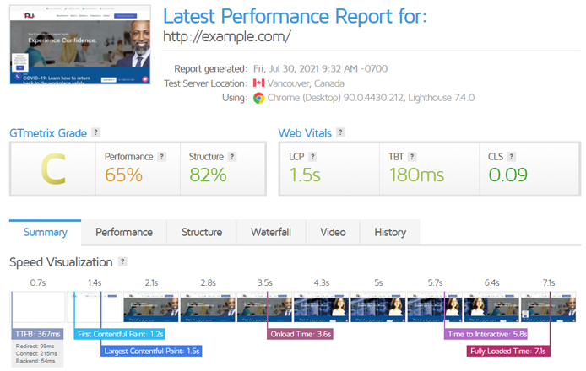Click the Chrome browser icon
Viewport: 586px width, 371px height.
258,98
